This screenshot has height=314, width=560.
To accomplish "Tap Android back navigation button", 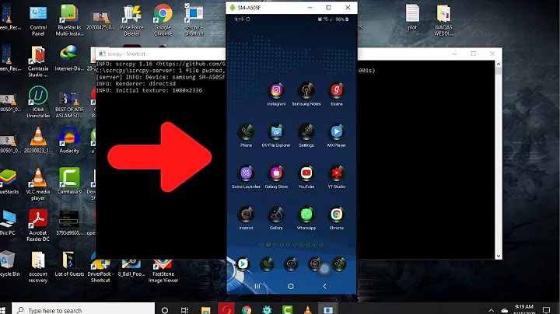I will [x=324, y=286].
